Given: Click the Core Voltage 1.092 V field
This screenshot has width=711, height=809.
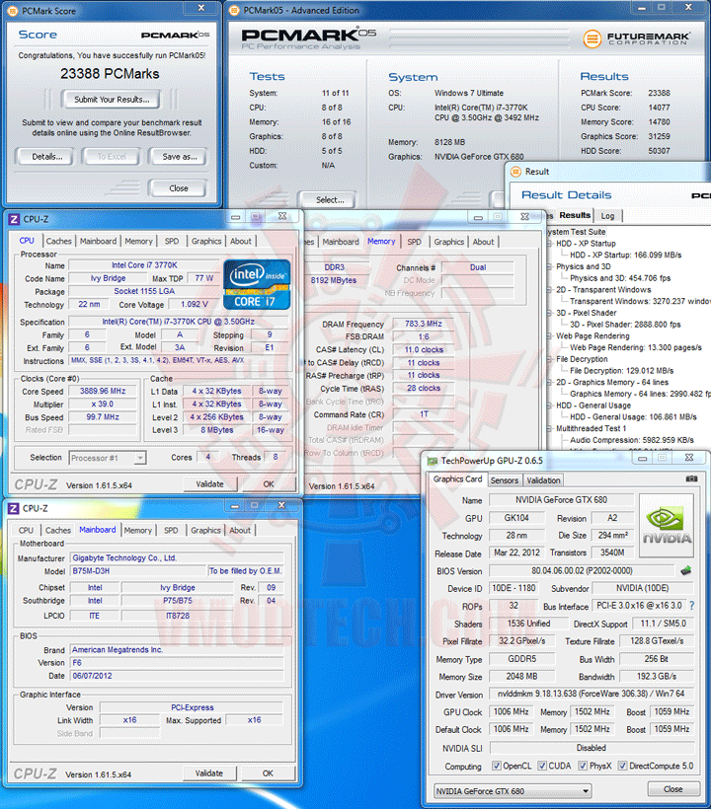Looking at the screenshot, I should tap(195, 305).
